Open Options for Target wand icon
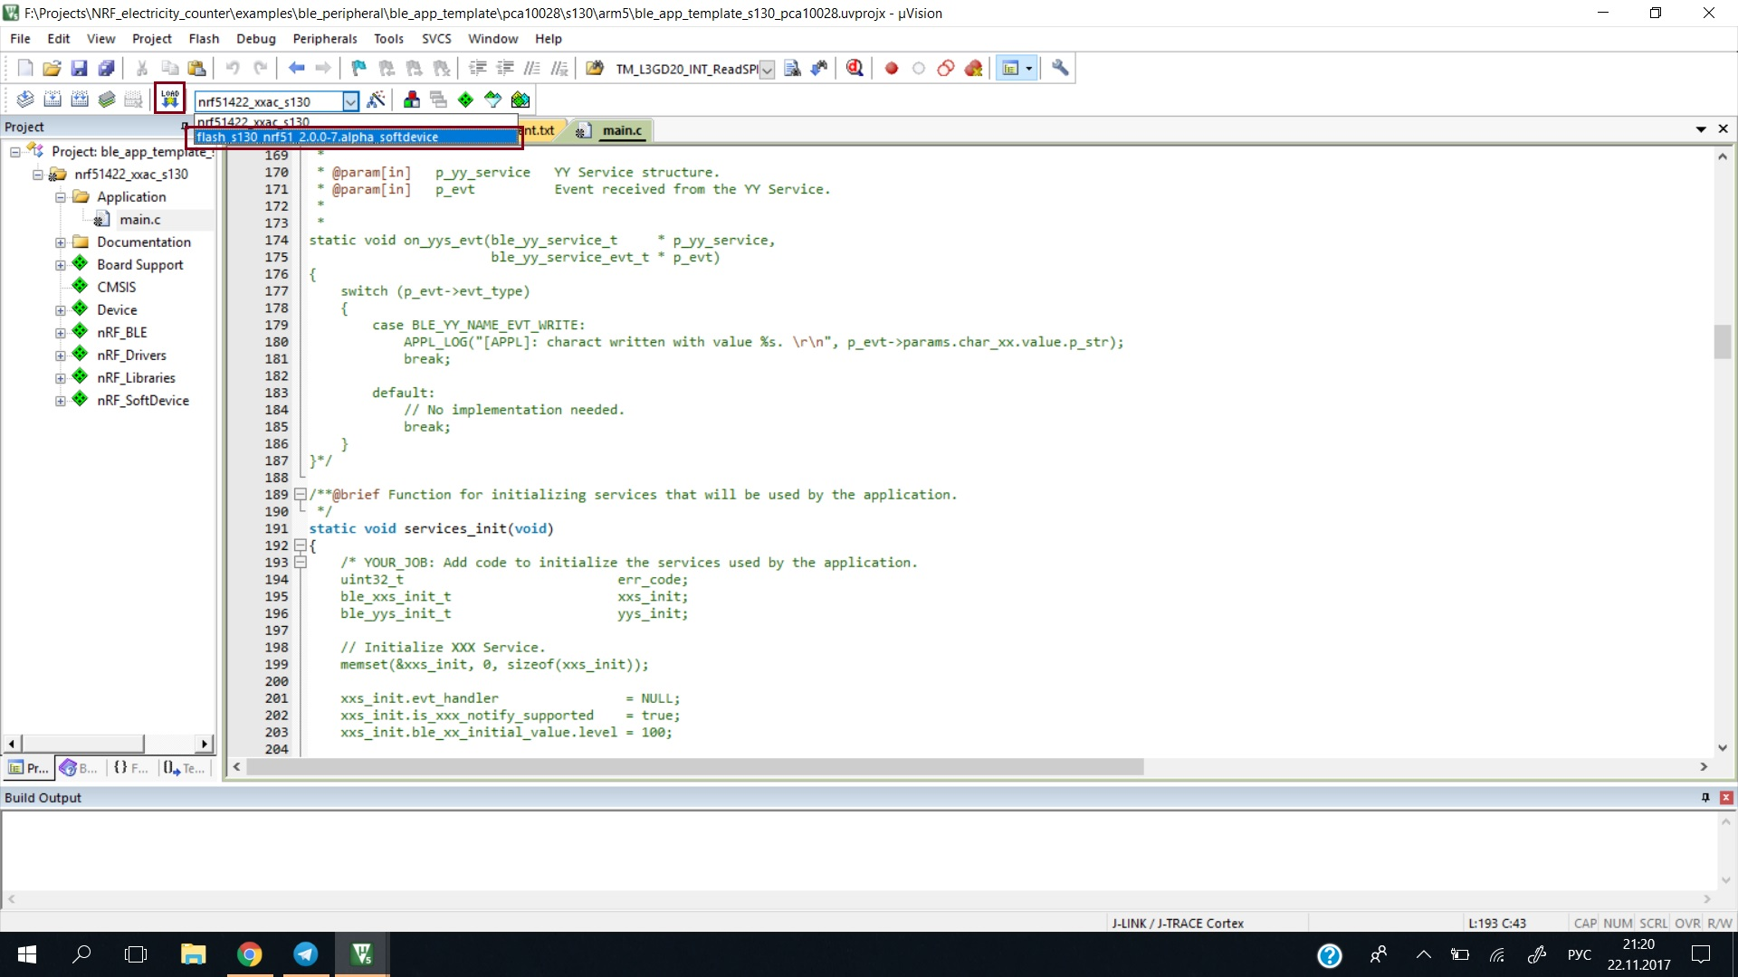The height and width of the screenshot is (977, 1738). pyautogui.click(x=377, y=100)
